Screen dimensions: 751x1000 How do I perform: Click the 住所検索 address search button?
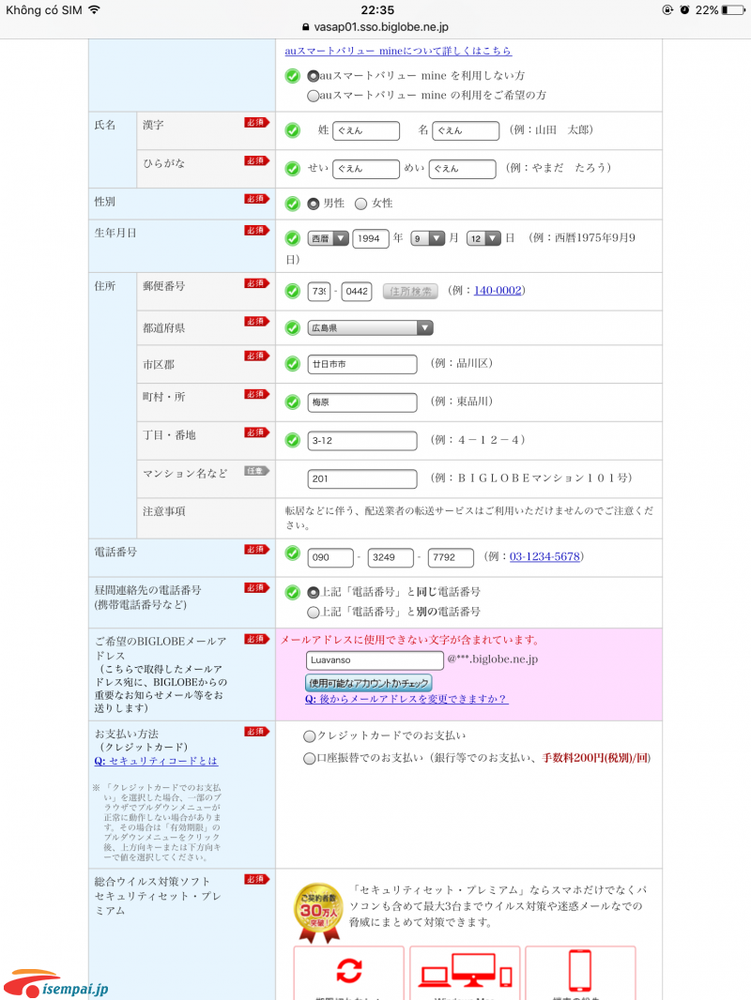[410, 292]
